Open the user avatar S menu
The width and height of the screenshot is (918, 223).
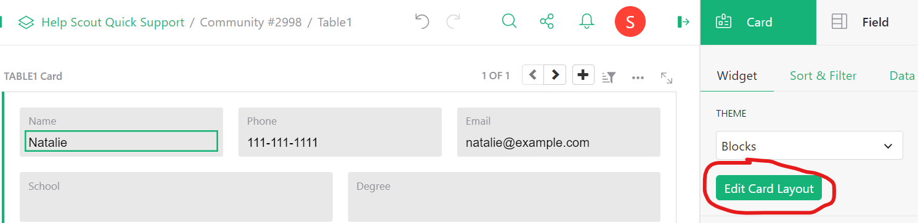630,22
